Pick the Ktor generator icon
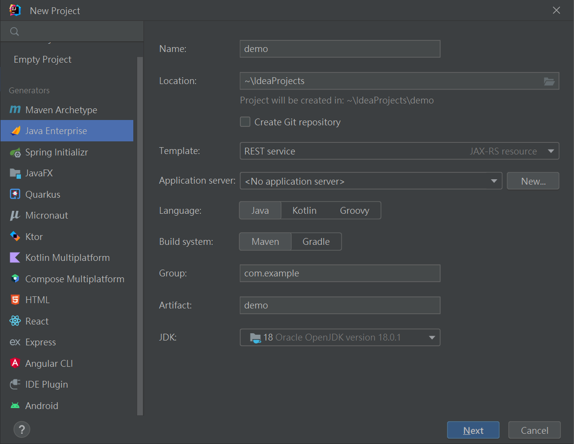 [15, 237]
